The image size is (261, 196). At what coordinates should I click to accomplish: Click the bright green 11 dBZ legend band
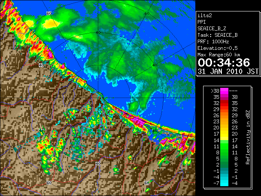click(x=224, y=146)
